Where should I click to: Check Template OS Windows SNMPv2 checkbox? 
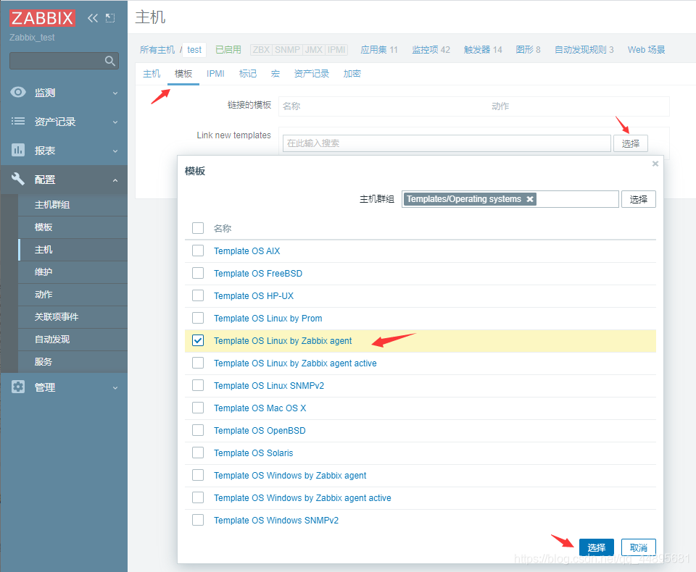tap(198, 520)
